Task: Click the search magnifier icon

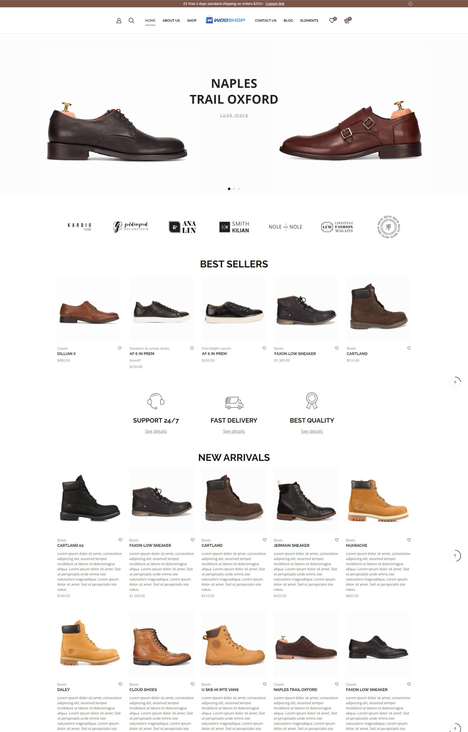Action: click(131, 20)
